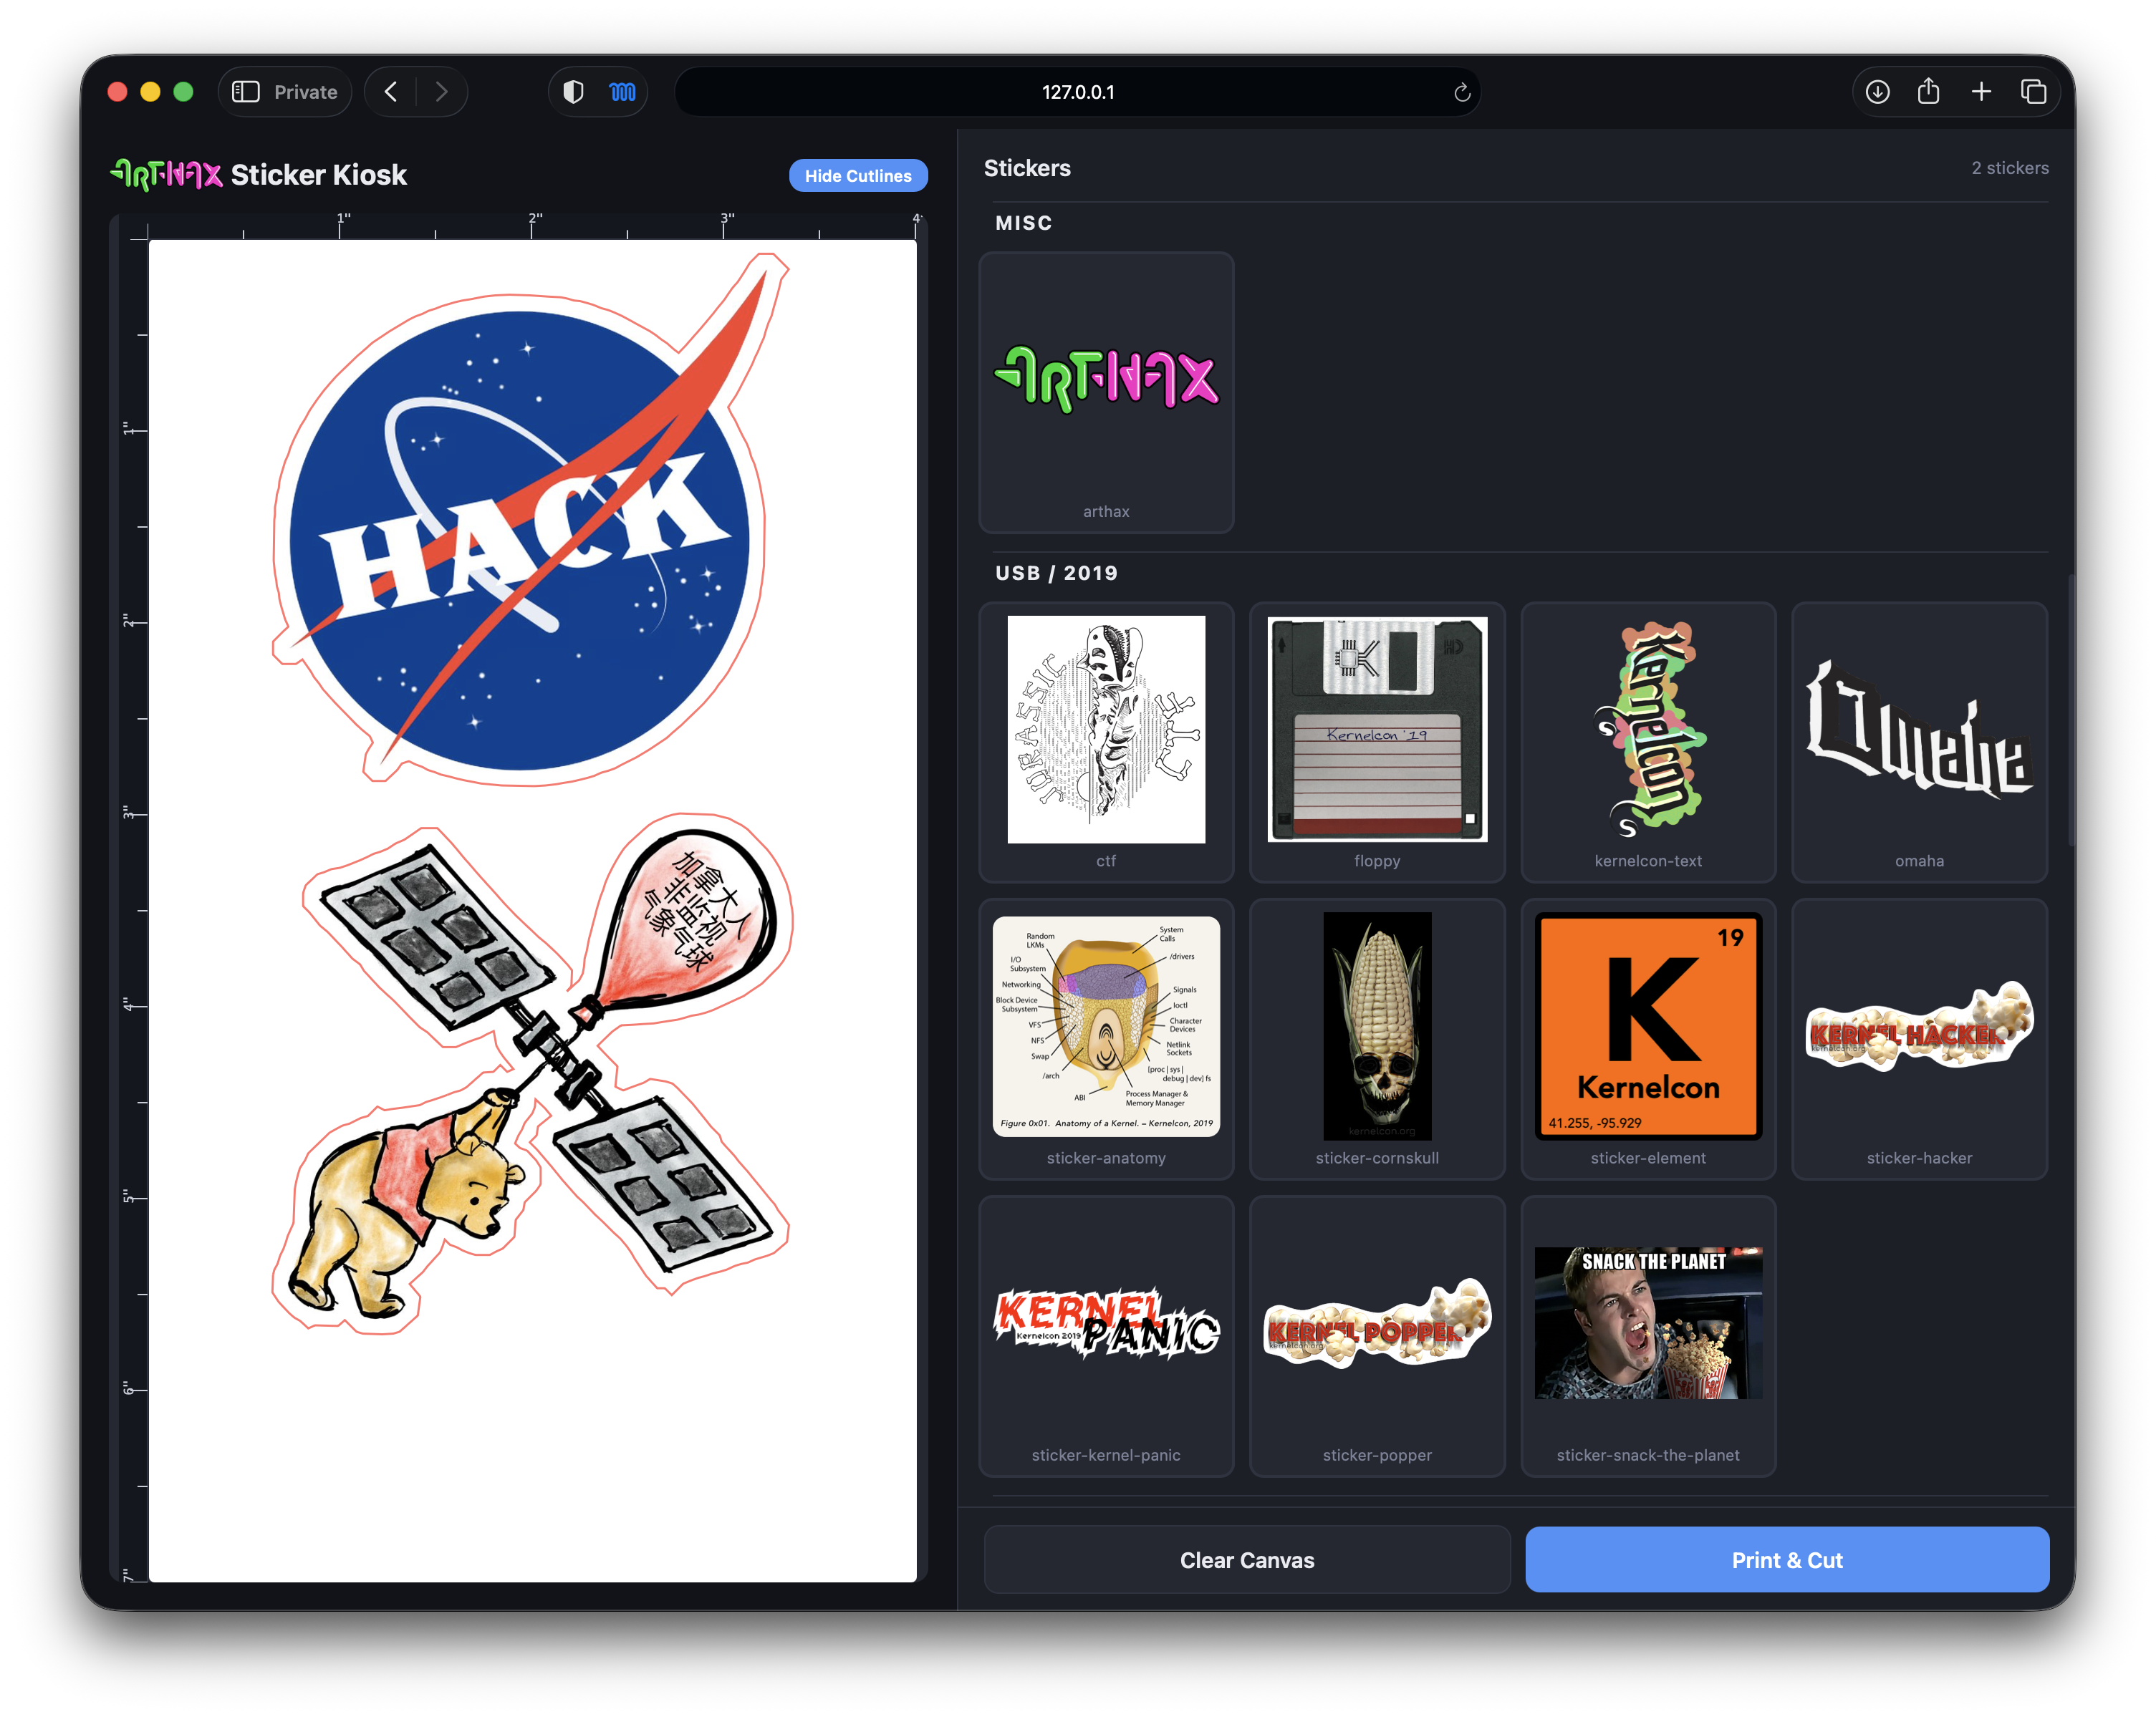Screen dimensions: 2156x1717
Task: Click the blue extension icon next to the shield
Action: (x=622, y=91)
